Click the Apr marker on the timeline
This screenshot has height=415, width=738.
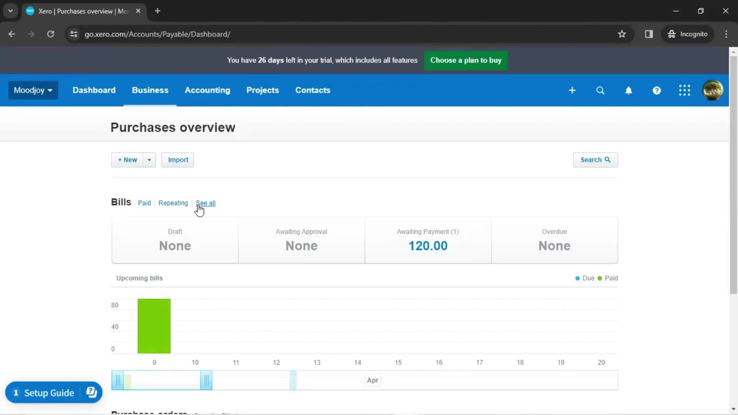[372, 380]
